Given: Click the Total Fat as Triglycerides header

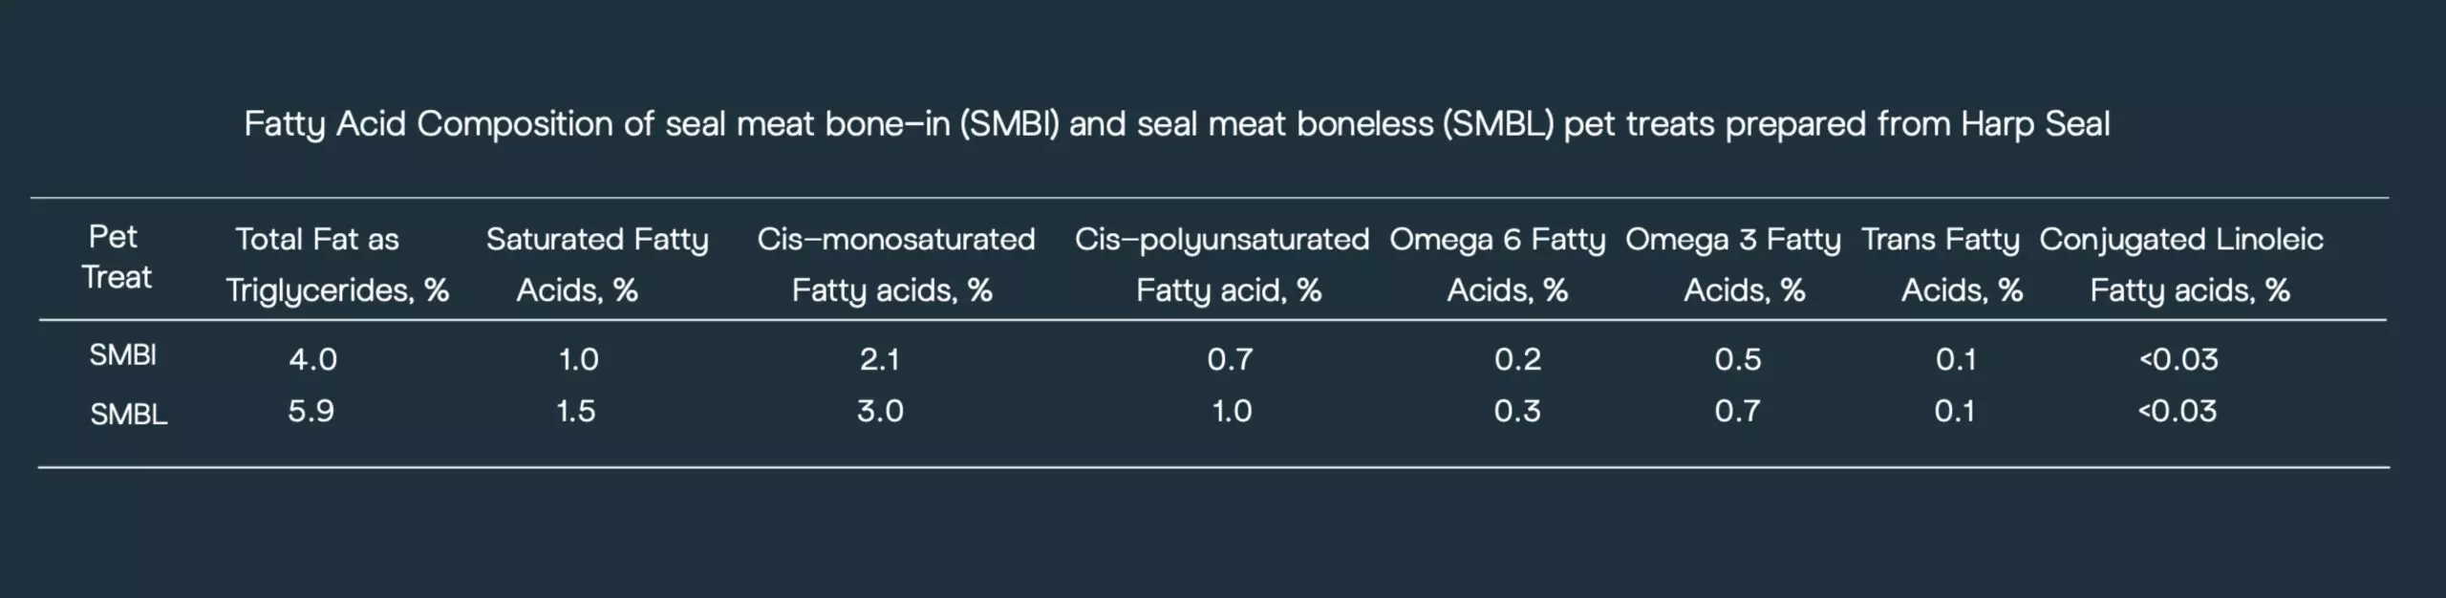Looking at the screenshot, I should [x=336, y=265].
